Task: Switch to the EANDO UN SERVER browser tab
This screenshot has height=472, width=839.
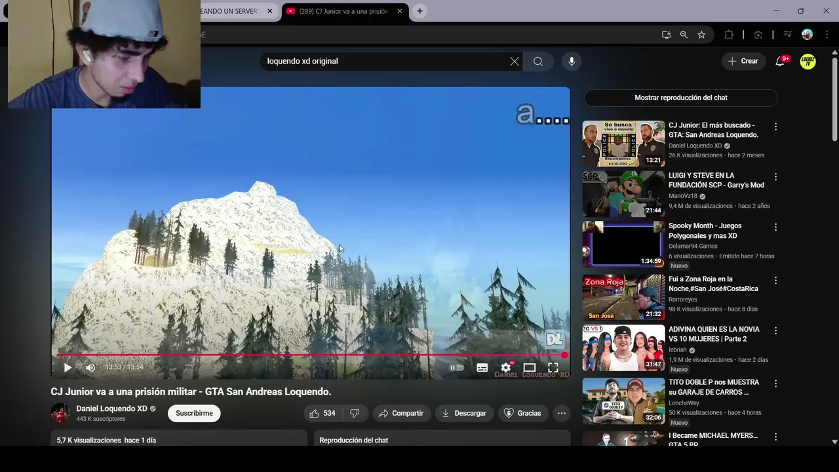Action: pyautogui.click(x=229, y=11)
